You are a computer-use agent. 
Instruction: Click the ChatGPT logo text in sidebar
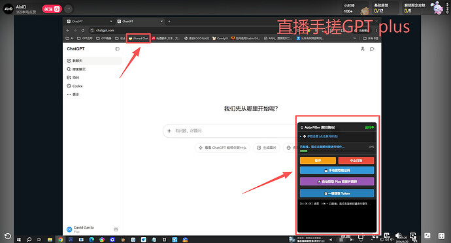coord(76,49)
